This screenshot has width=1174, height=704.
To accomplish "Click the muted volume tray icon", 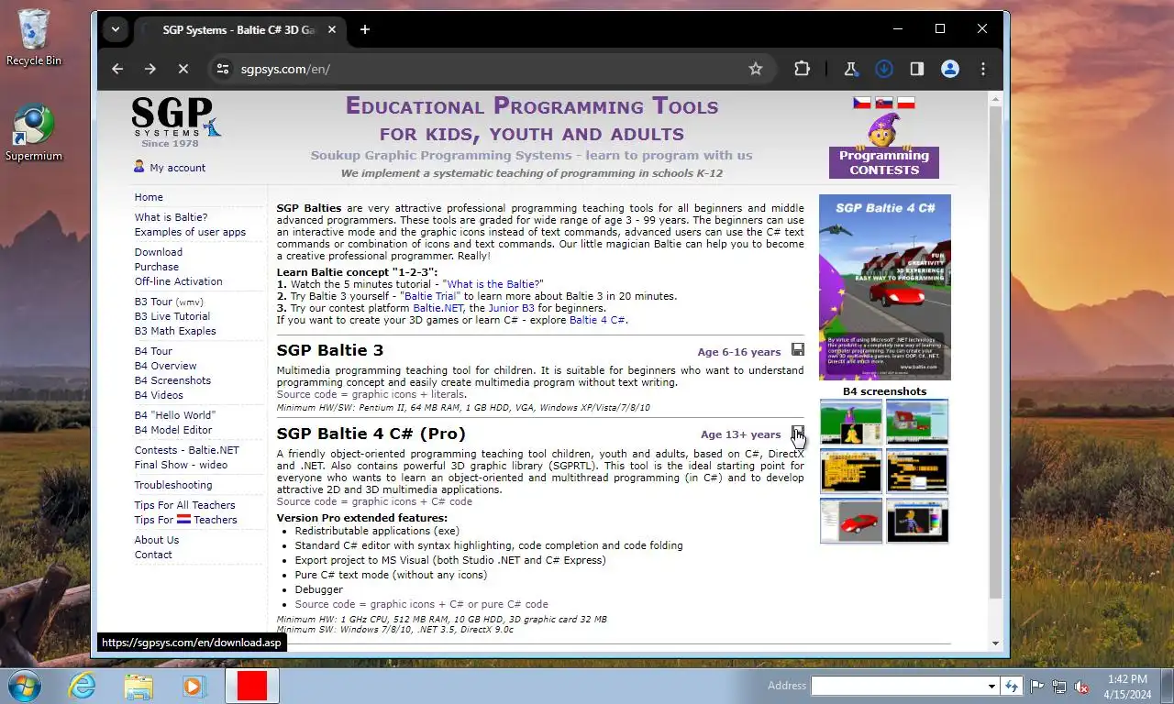I will point(1081,686).
